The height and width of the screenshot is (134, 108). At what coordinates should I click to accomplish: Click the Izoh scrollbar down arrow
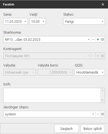pyautogui.click(x=103, y=100)
